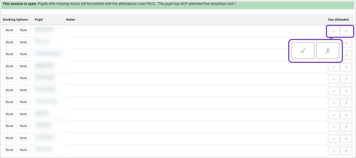Mark first pupil absent with cross icon

point(346,31)
